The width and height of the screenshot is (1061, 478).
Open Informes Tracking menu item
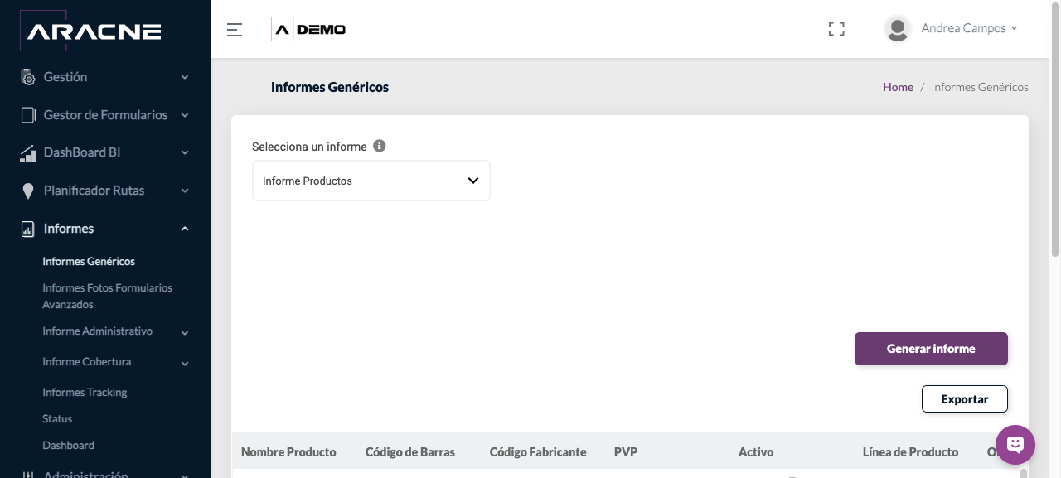click(x=85, y=393)
